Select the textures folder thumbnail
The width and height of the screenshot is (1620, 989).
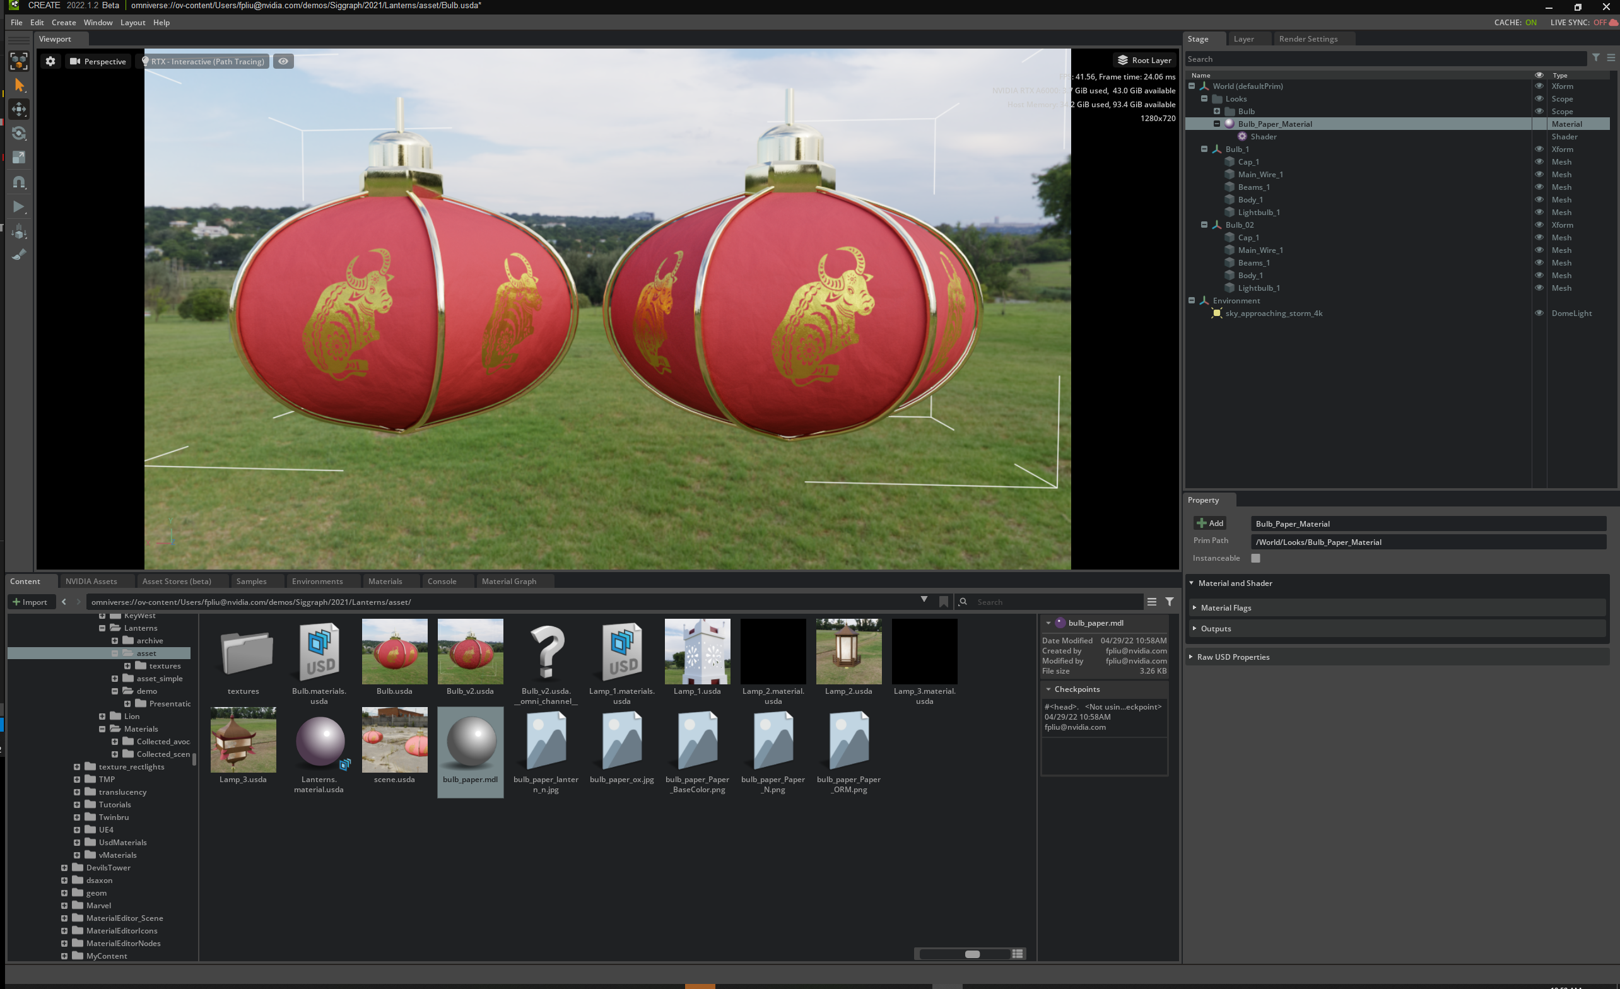pos(246,653)
